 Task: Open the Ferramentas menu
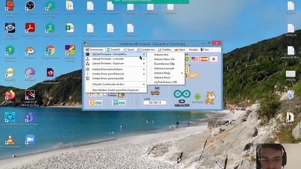click(x=95, y=50)
